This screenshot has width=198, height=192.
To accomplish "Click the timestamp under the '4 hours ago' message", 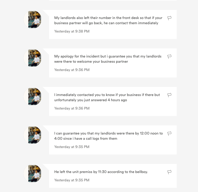I will coord(72,108).
